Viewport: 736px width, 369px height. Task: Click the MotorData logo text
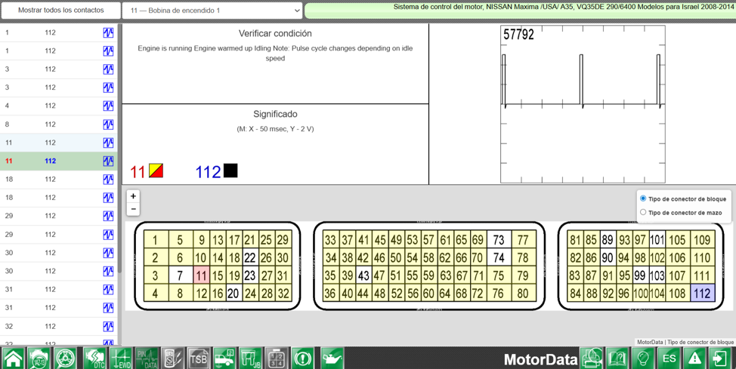point(540,360)
